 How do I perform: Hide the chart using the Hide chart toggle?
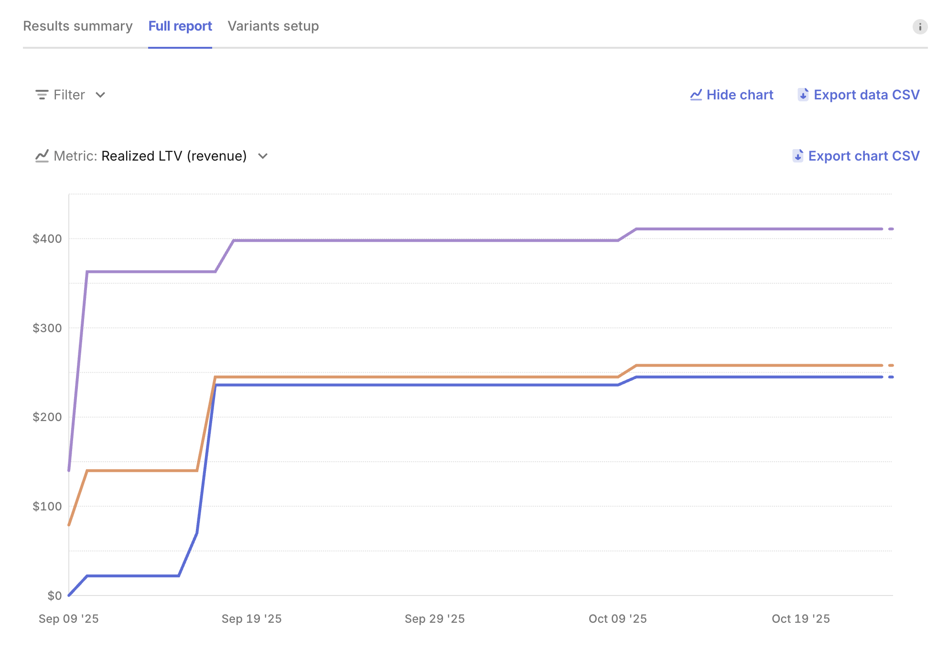pos(740,95)
